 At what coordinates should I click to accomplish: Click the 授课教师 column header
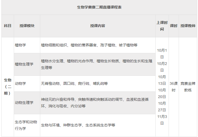click(x=188, y=26)
